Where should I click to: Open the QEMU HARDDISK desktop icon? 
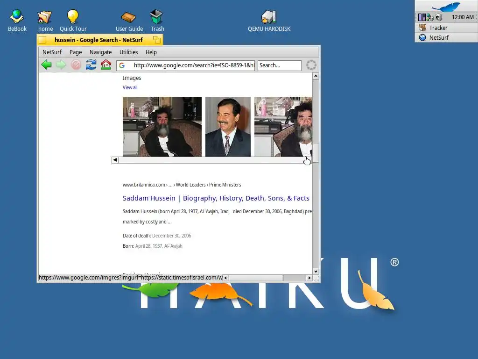[x=269, y=21]
